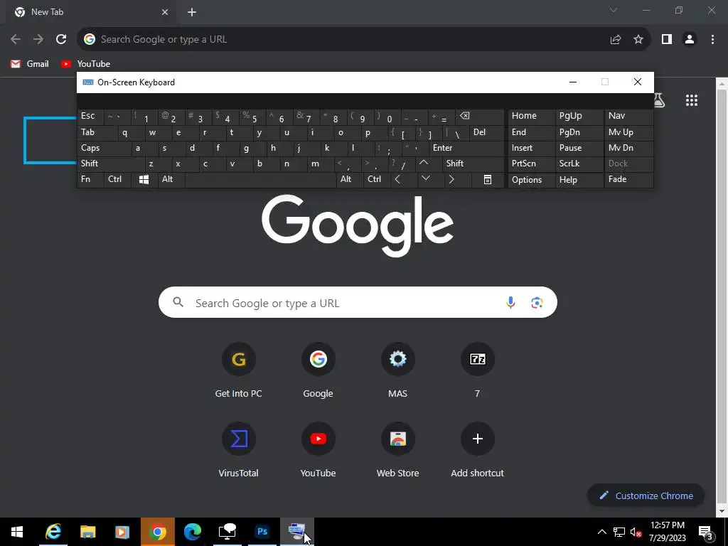Select the New Tab tab
Screen dimensions: 728x546
pyautogui.click(x=92, y=12)
